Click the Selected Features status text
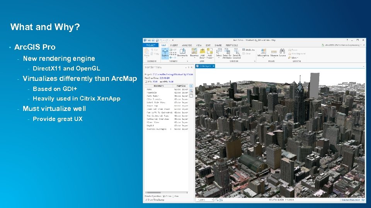371x208 pixels. point(351,200)
